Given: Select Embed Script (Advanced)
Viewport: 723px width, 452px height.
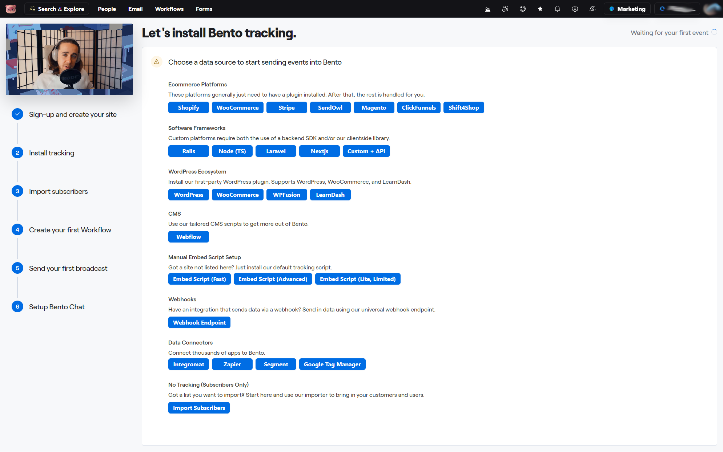Looking at the screenshot, I should pyautogui.click(x=273, y=279).
